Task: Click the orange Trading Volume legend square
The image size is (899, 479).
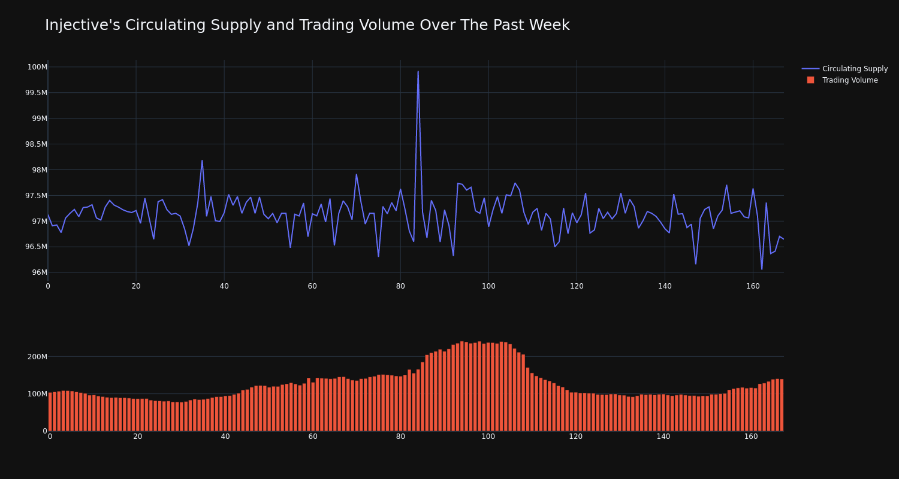Action: [x=810, y=80]
